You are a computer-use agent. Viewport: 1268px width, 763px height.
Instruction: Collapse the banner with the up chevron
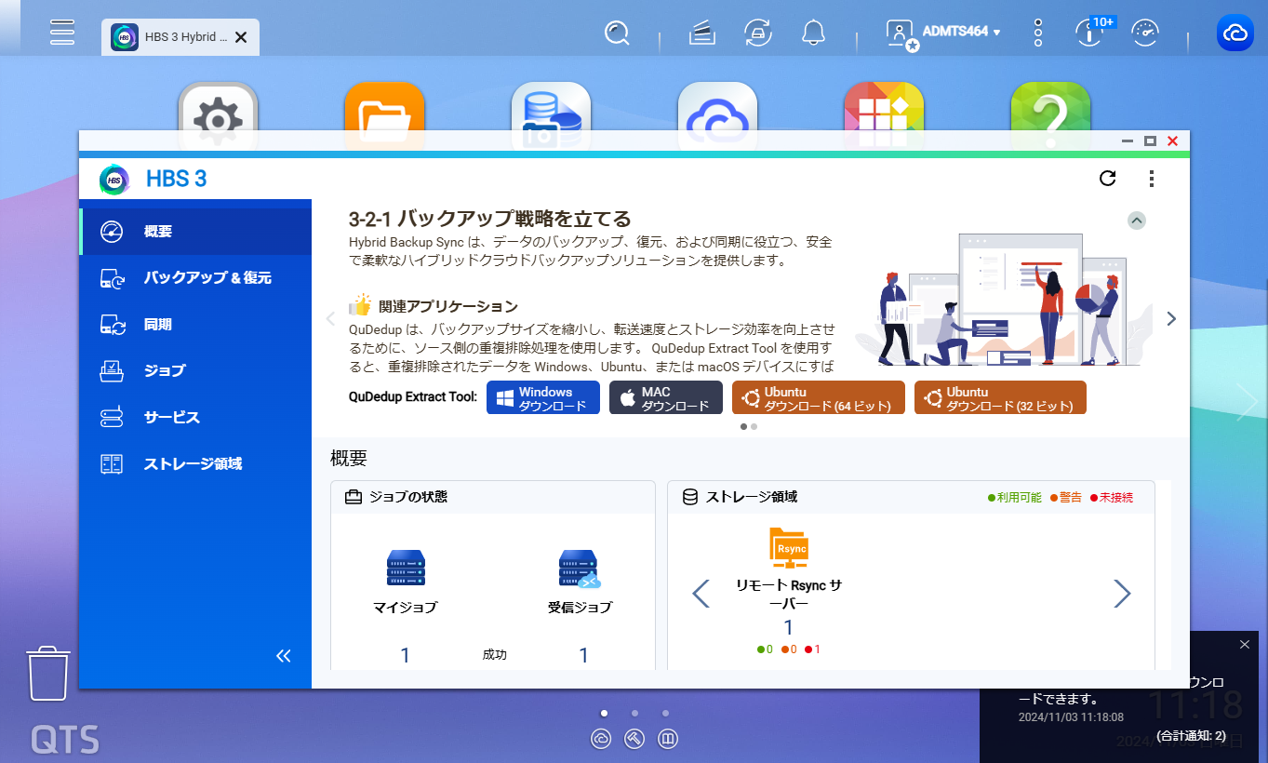pyautogui.click(x=1137, y=221)
